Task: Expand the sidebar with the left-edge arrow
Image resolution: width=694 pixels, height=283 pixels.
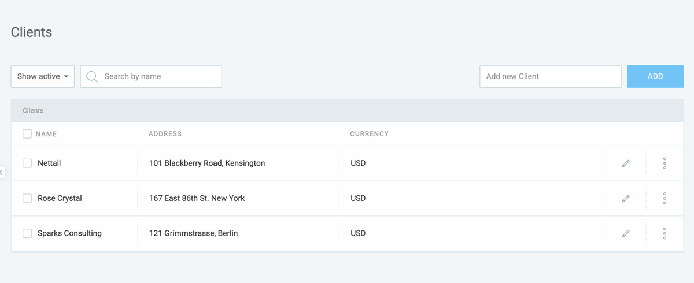Action: 2,172
